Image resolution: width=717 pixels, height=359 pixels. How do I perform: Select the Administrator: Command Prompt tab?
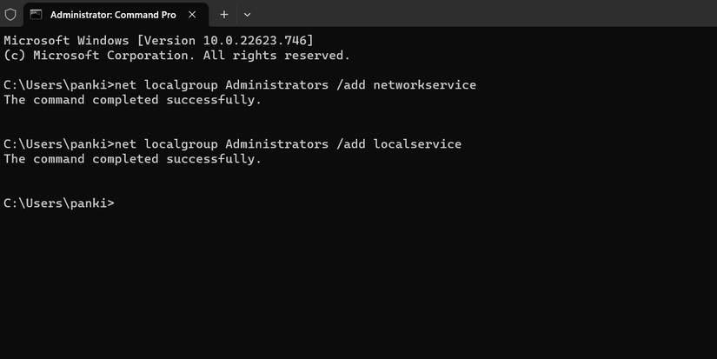click(113, 15)
